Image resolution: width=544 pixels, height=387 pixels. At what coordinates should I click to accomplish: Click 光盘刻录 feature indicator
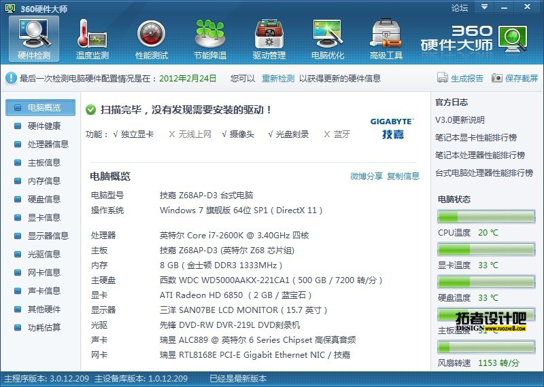pos(288,134)
